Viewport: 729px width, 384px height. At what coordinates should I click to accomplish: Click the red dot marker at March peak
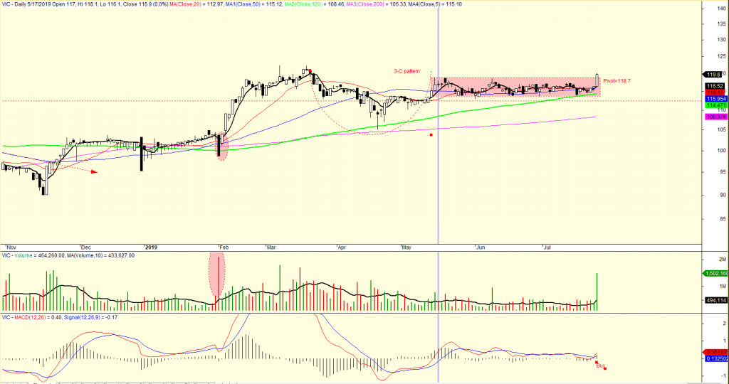[x=310, y=71]
